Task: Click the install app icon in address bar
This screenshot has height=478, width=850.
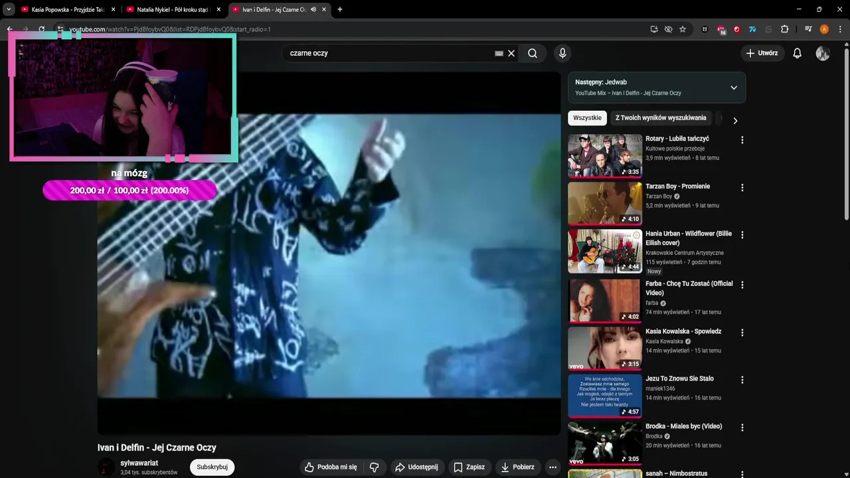Action: click(654, 29)
